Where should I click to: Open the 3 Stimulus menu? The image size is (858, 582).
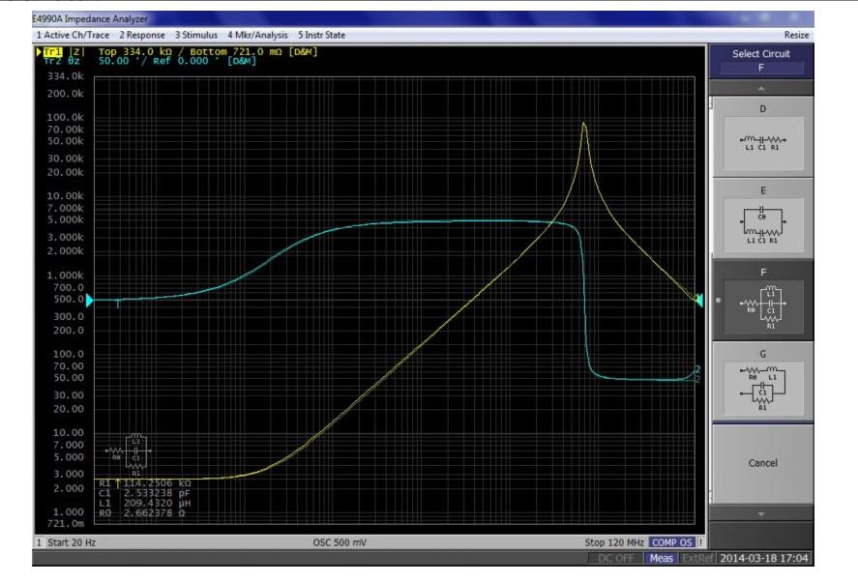tap(196, 35)
